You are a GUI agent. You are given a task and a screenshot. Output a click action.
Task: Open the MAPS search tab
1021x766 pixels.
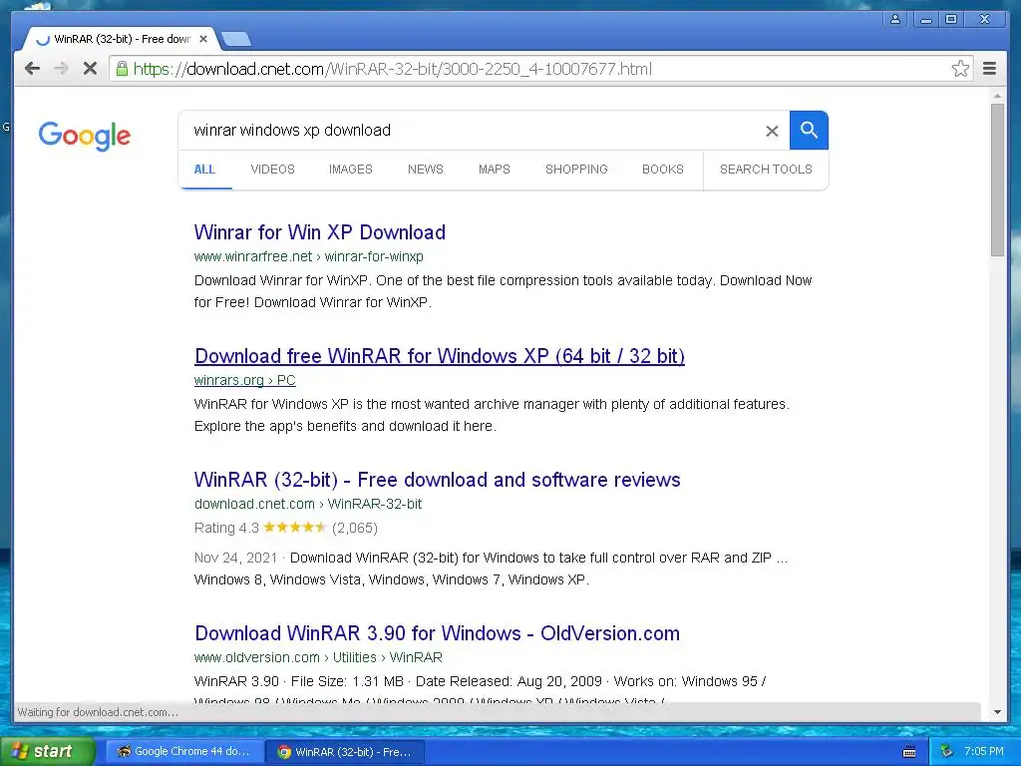coord(495,170)
